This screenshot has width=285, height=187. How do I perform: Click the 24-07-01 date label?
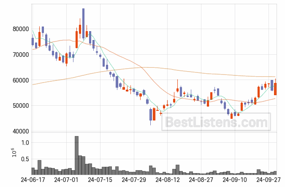(x=66, y=180)
